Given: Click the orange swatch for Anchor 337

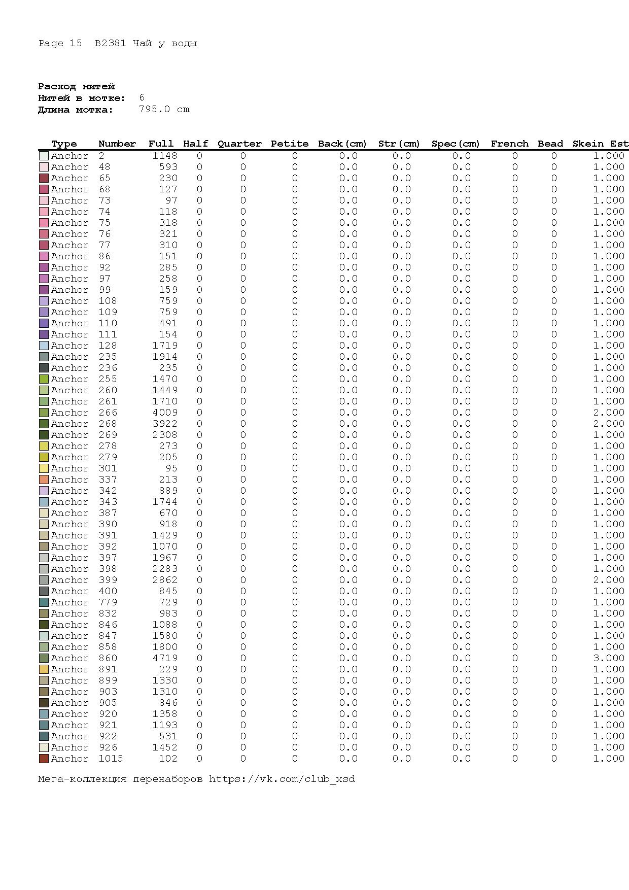Looking at the screenshot, I should pyautogui.click(x=44, y=480).
